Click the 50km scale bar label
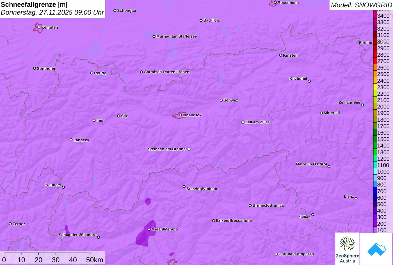Viewport: 393px width, 265px height. click(x=95, y=260)
